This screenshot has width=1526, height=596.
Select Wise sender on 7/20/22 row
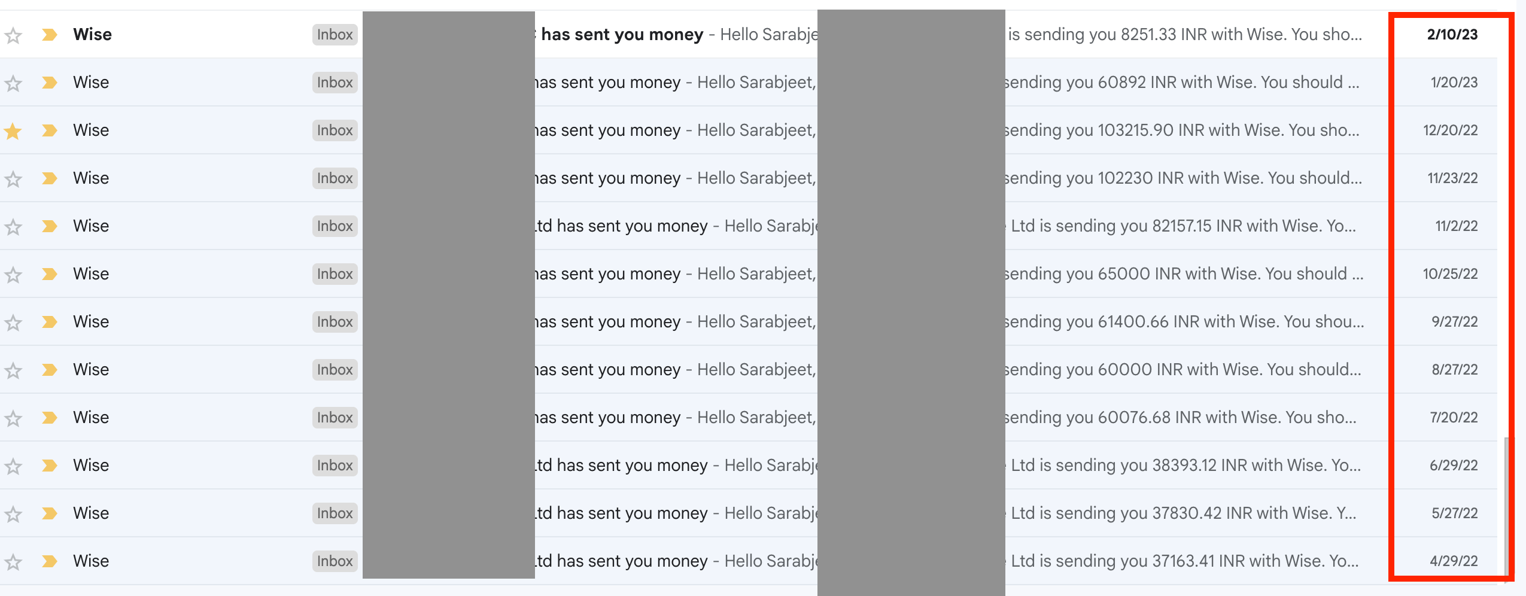click(91, 418)
